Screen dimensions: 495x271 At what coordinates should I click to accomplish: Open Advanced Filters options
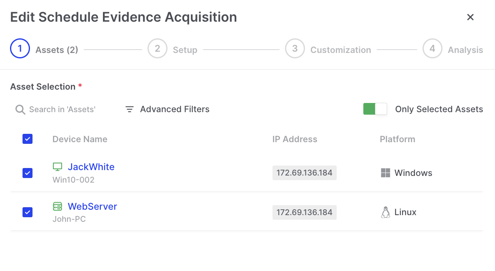click(175, 109)
